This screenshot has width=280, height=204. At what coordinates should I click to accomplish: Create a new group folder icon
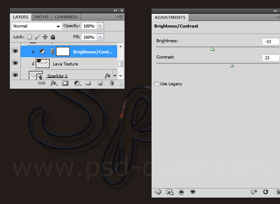pos(88,83)
